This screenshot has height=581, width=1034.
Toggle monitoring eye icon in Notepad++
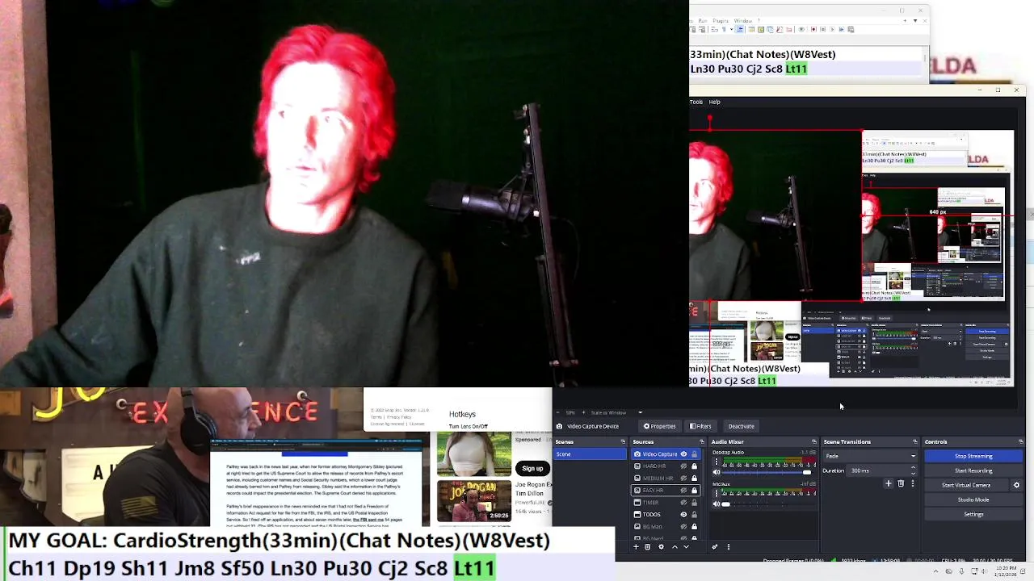click(801, 29)
